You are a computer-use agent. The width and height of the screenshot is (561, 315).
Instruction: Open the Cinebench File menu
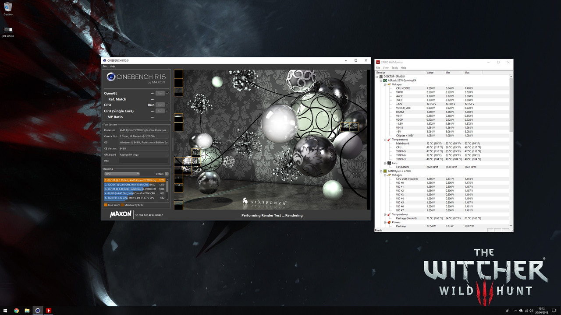(105, 66)
